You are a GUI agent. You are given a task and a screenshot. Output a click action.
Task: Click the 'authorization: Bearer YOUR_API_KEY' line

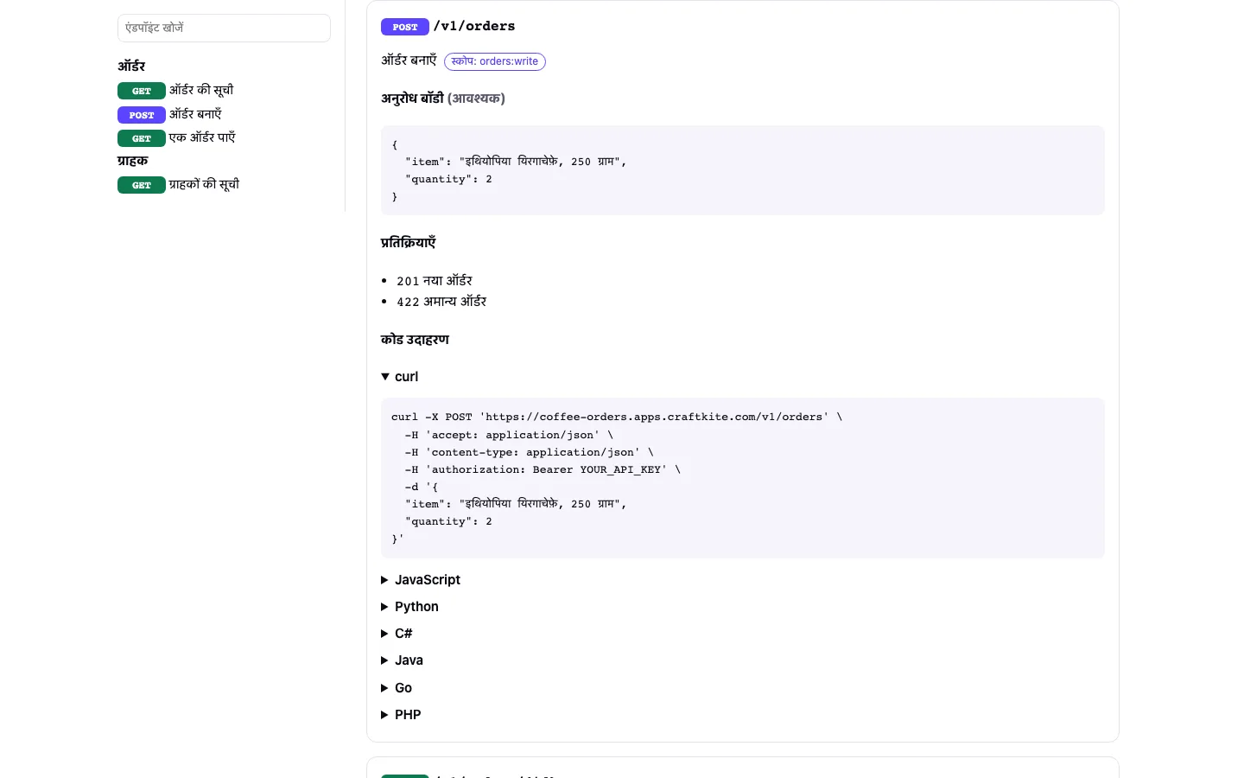pos(543,469)
